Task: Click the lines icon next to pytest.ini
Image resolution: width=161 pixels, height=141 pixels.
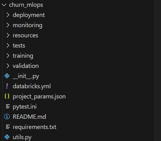Action: (x=8, y=106)
